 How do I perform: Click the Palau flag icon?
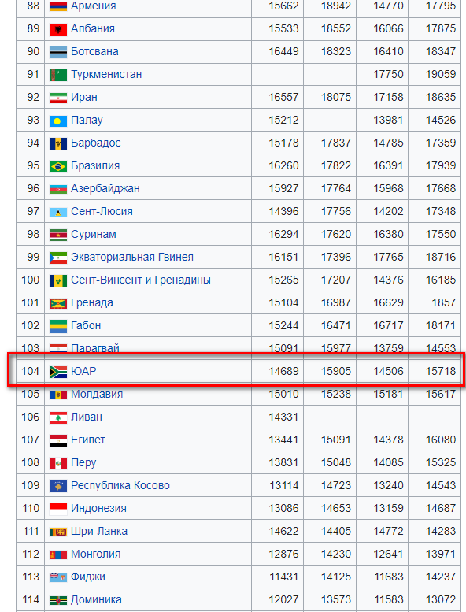pyautogui.click(x=58, y=121)
